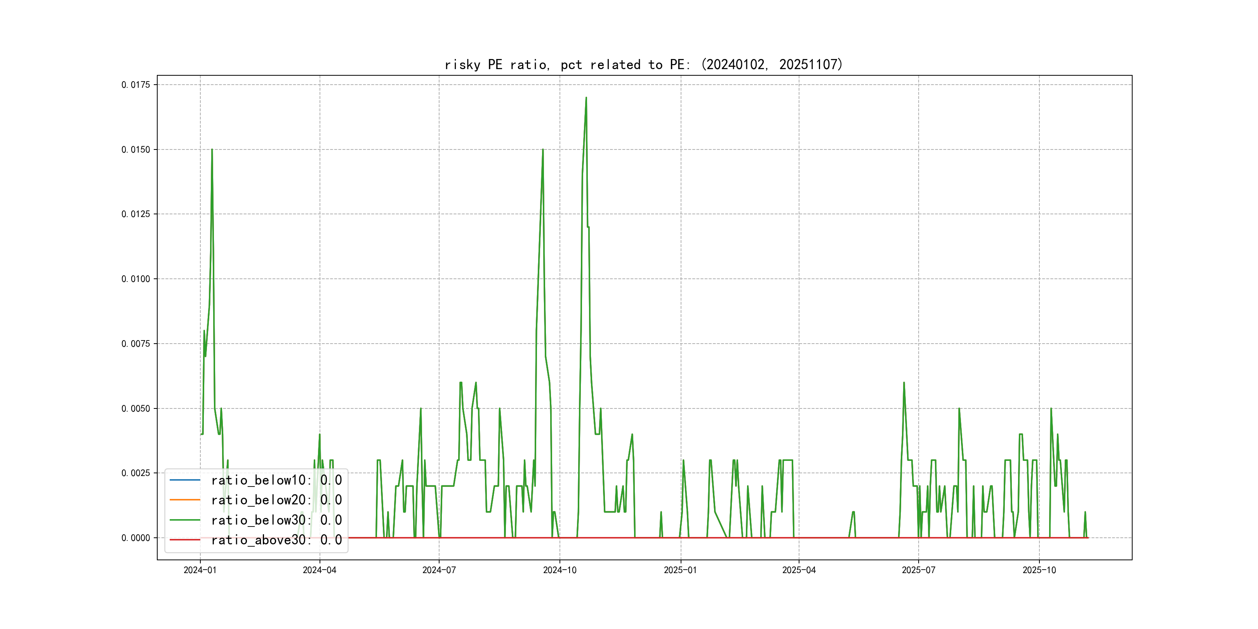This screenshot has height=629, width=1258.
Task: Click the 2025-10 x-axis tick label
Action: [1039, 570]
